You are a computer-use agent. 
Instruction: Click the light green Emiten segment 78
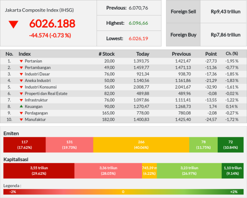203,145
